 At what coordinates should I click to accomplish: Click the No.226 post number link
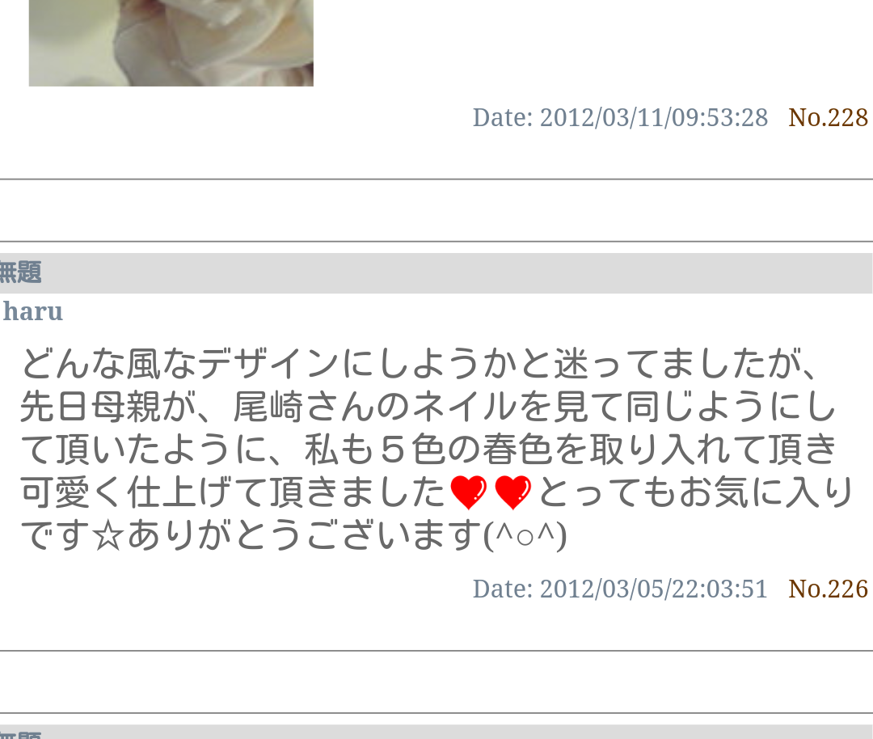pos(828,589)
